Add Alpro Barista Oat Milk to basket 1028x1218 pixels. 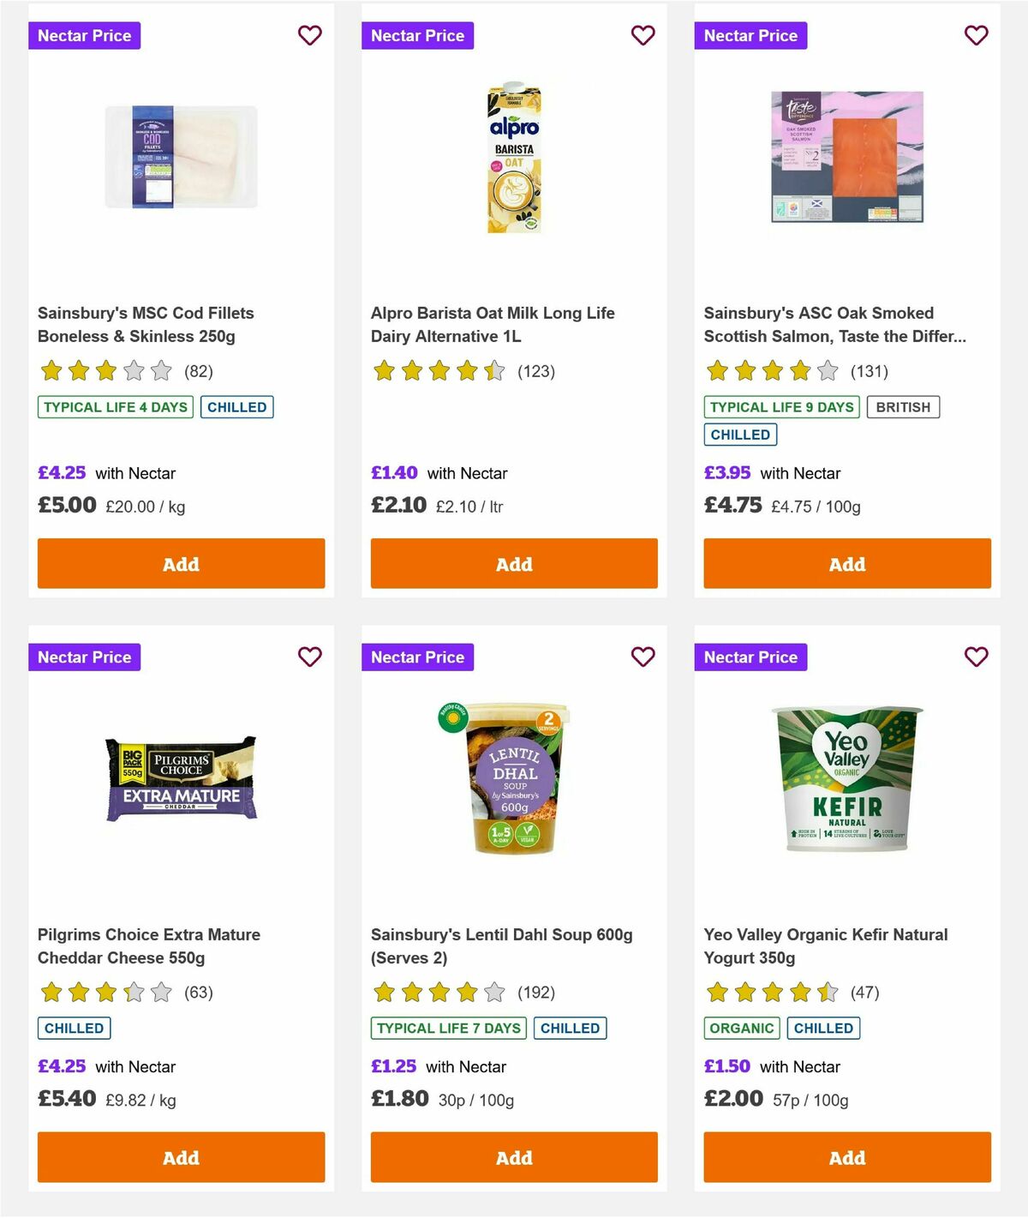pyautogui.click(x=514, y=563)
